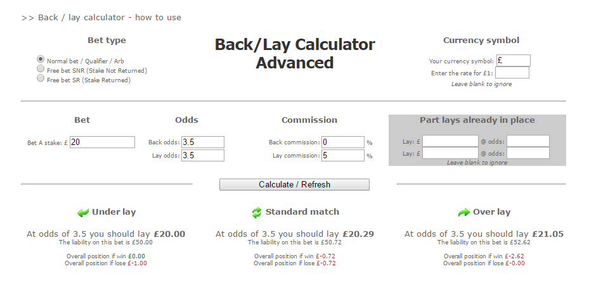Click the currency symbol input box
The width and height of the screenshot is (589, 283).
(512, 61)
